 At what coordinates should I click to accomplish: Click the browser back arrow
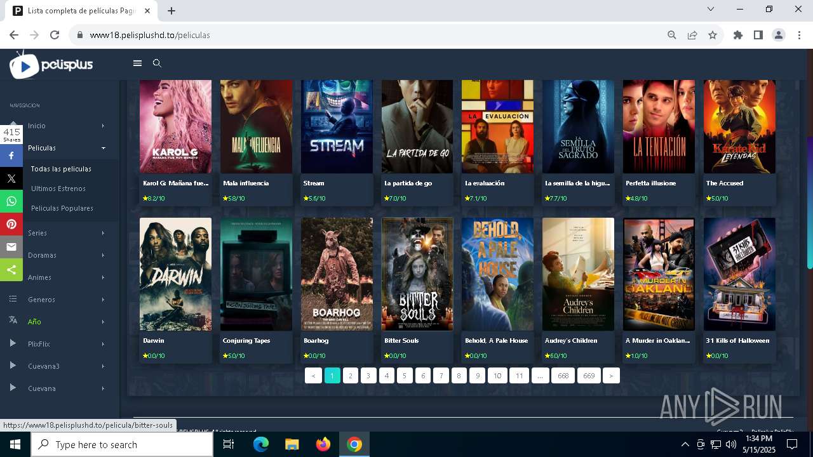pyautogui.click(x=14, y=35)
